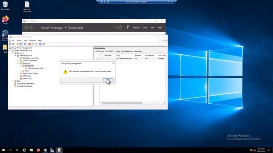The width and height of the screenshot is (273, 153).
Task: Click the scroll left arrow in GPO list
Action: tap(101, 103)
